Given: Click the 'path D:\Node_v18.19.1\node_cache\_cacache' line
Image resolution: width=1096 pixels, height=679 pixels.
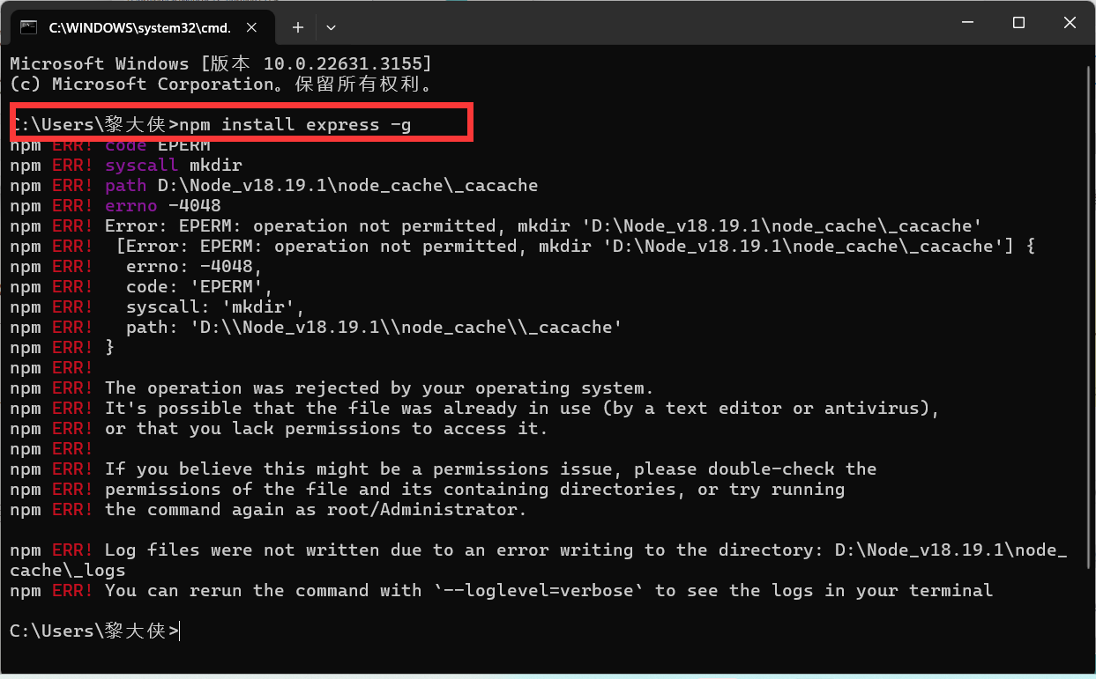Looking at the screenshot, I should (274, 185).
